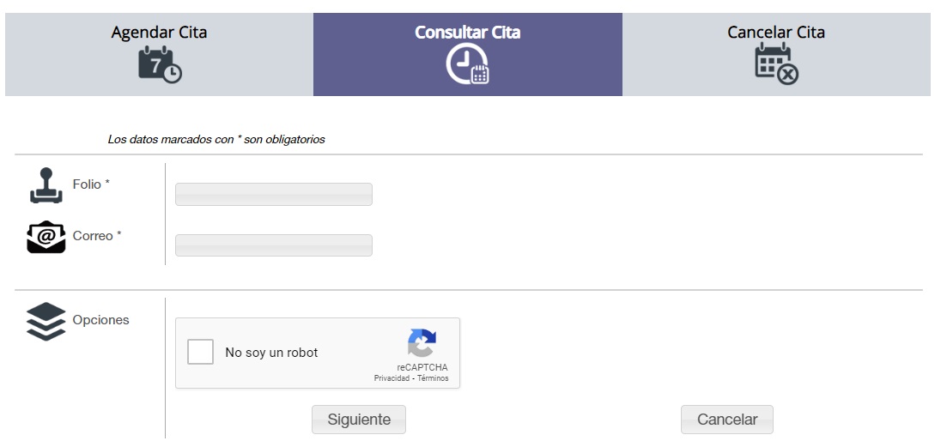Click the calendar-X icon under Cancelar Cita

(x=776, y=64)
